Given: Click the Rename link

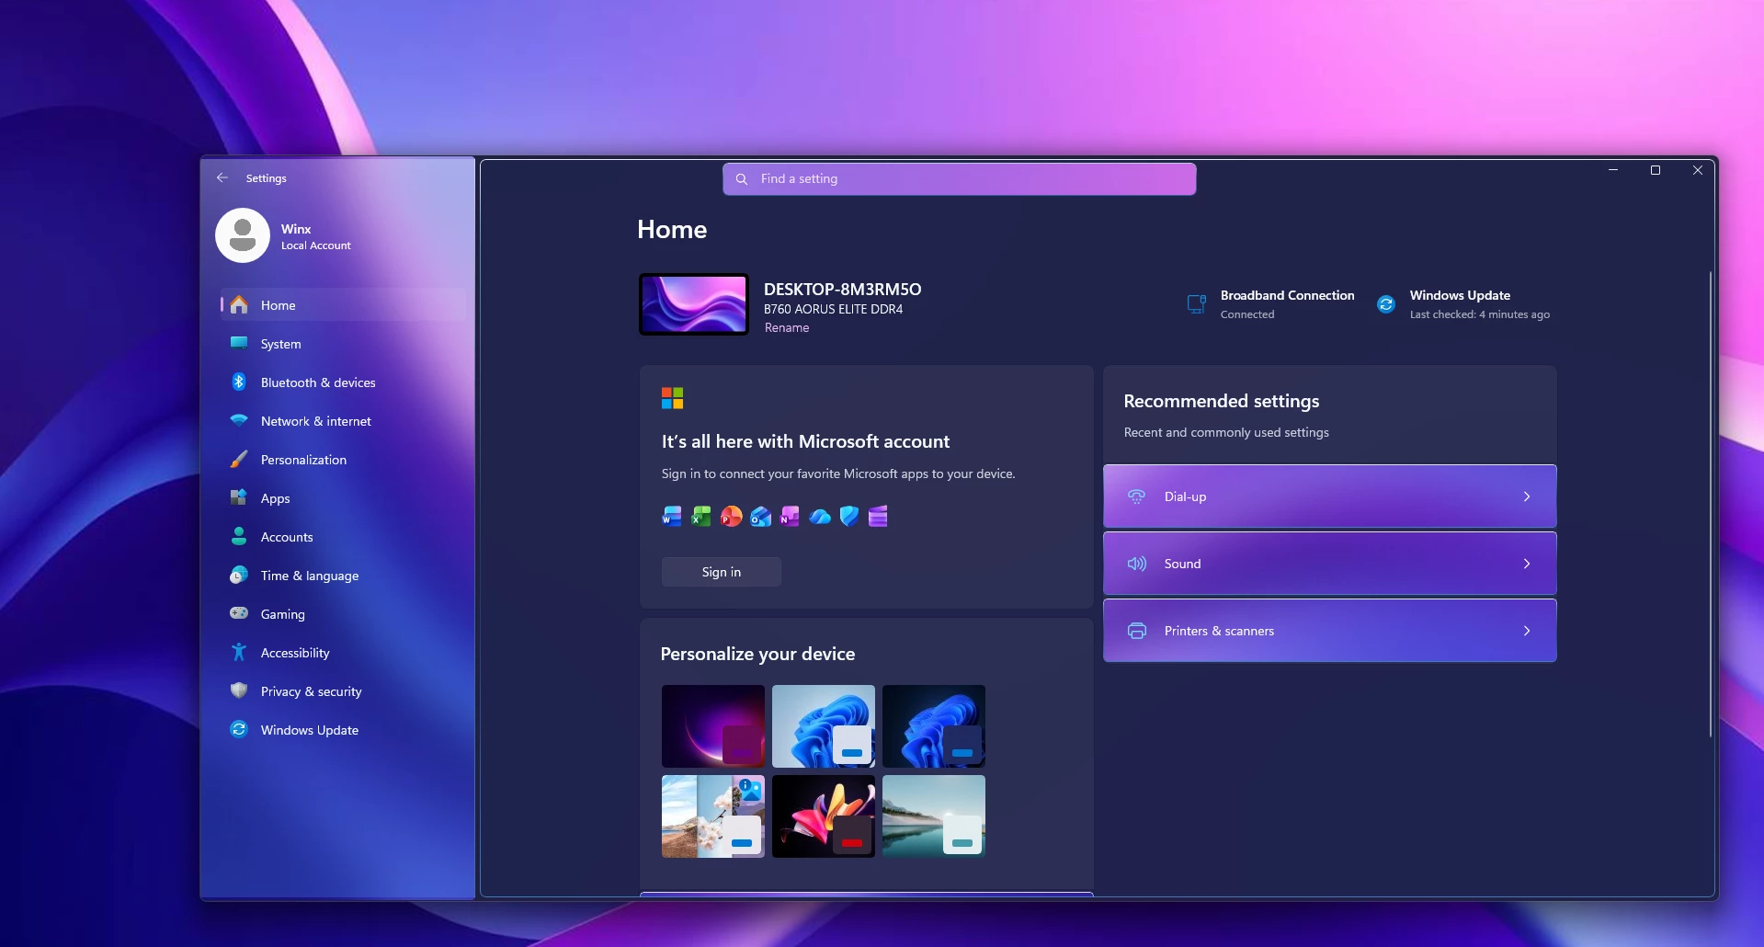Looking at the screenshot, I should (x=787, y=328).
